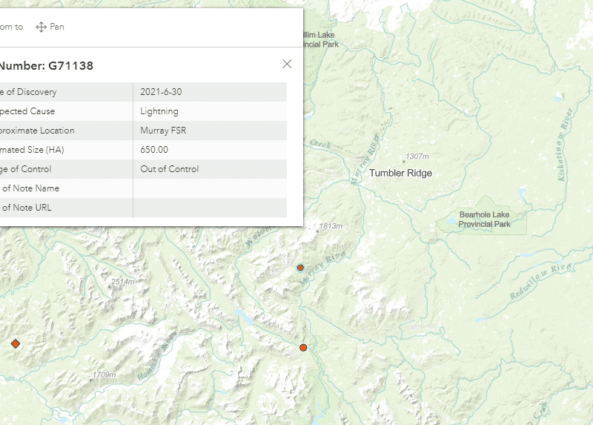Click the 650.00 estimated size value
Image resolution: width=593 pixels, height=425 pixels.
click(x=154, y=150)
